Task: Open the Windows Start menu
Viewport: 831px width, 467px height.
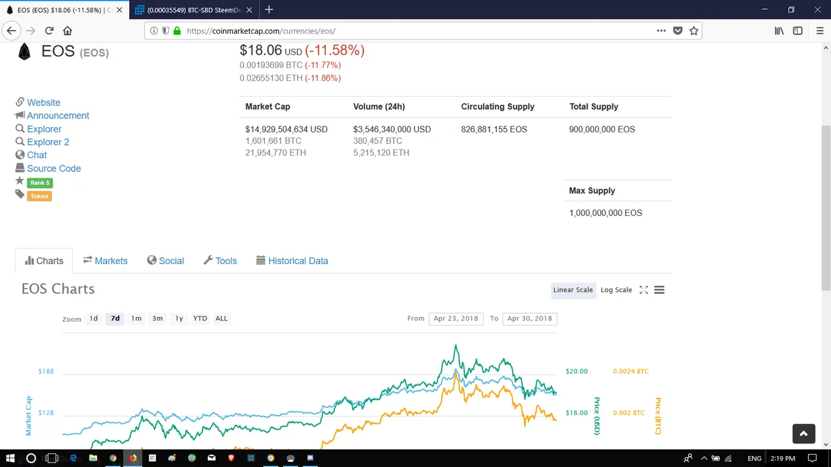Action: 10,458
